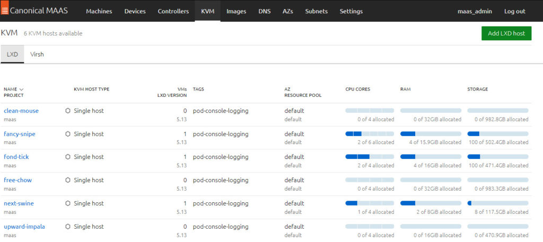Open the upward-impala host link
Screen dimensions: 543x242
pos(24,227)
